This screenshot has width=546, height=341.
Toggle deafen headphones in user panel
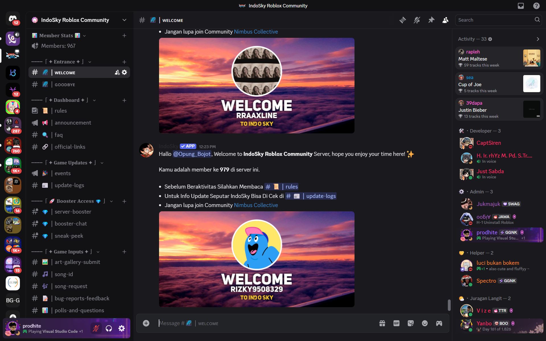pos(109,328)
